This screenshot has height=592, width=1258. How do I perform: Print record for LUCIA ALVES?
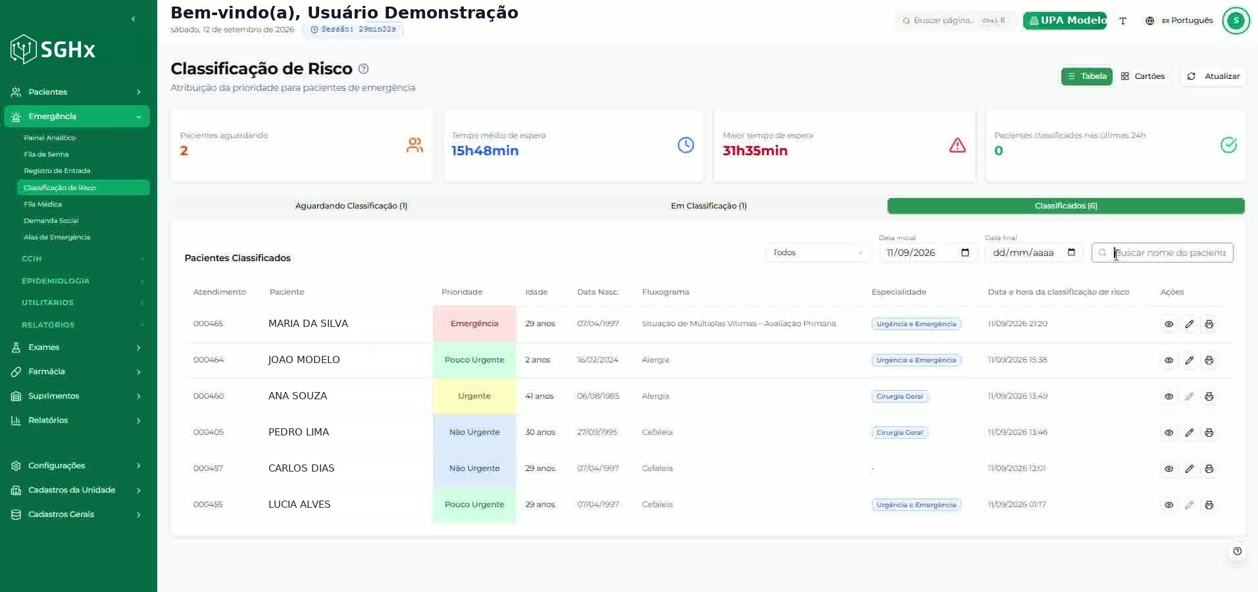pyautogui.click(x=1209, y=505)
